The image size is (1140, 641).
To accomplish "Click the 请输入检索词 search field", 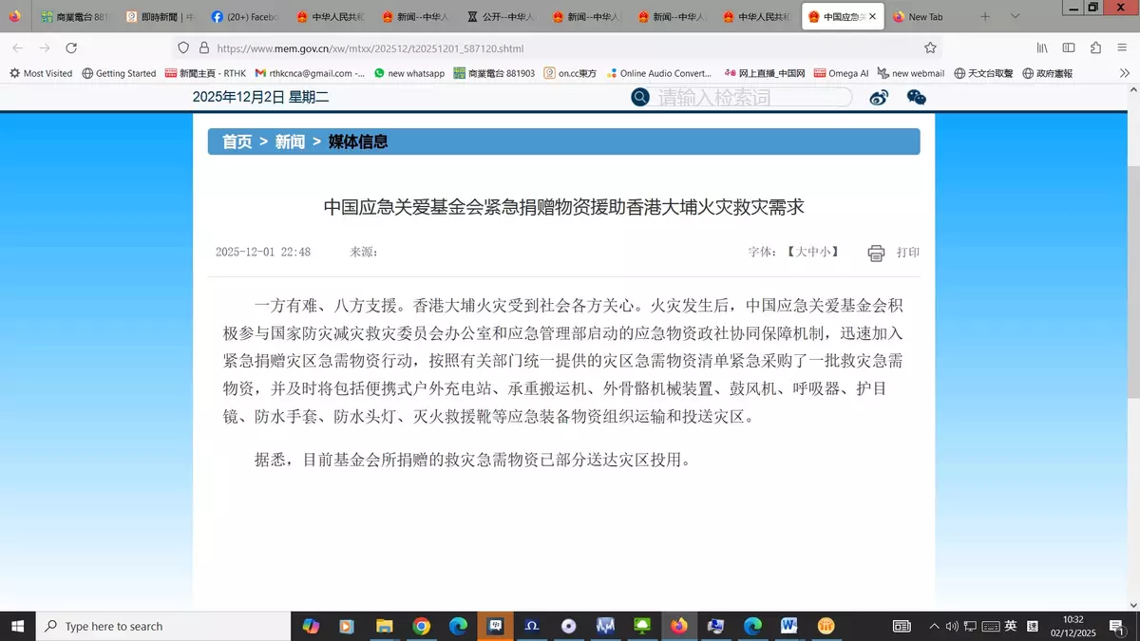I will pyautogui.click(x=750, y=97).
